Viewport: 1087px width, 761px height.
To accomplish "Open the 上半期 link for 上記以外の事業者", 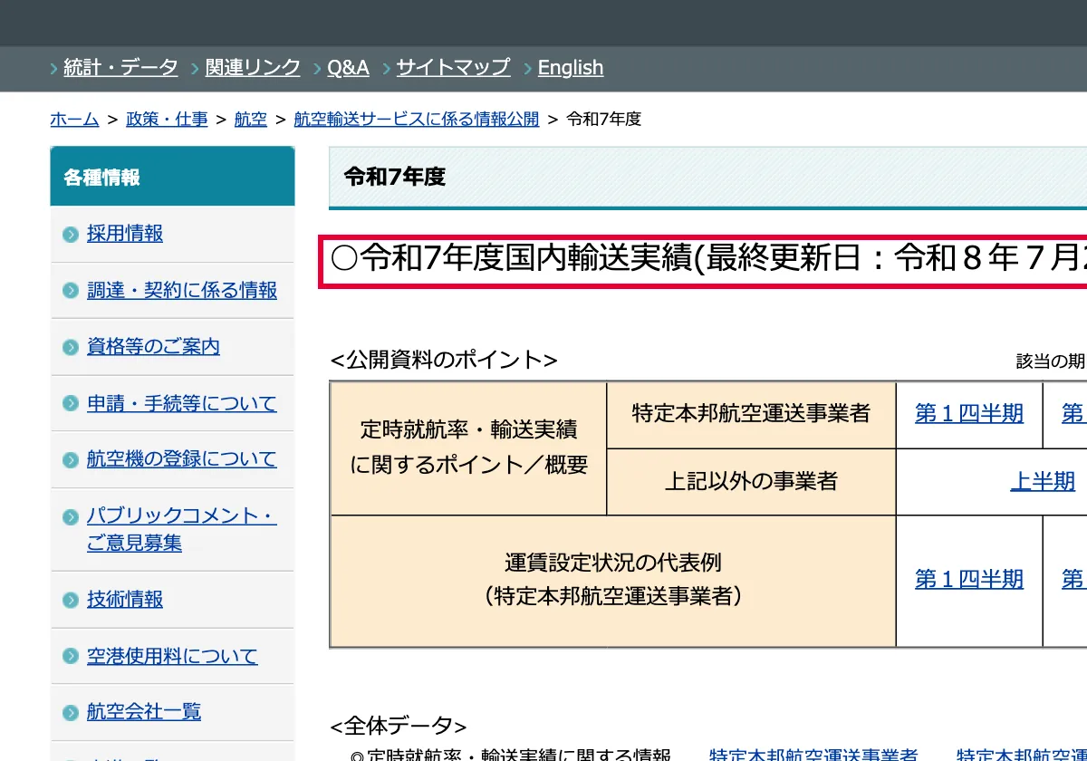I will coord(1043,481).
